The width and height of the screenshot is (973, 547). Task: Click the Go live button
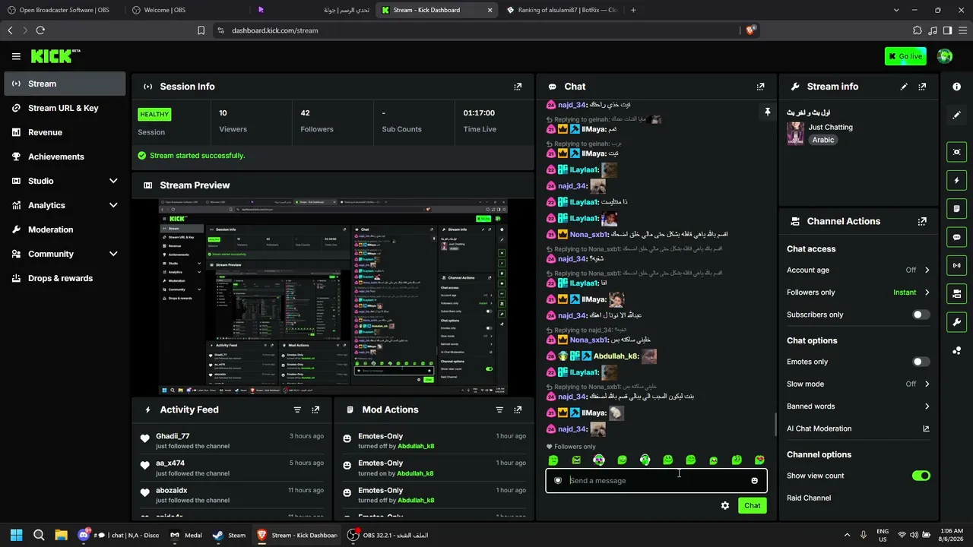pos(905,56)
